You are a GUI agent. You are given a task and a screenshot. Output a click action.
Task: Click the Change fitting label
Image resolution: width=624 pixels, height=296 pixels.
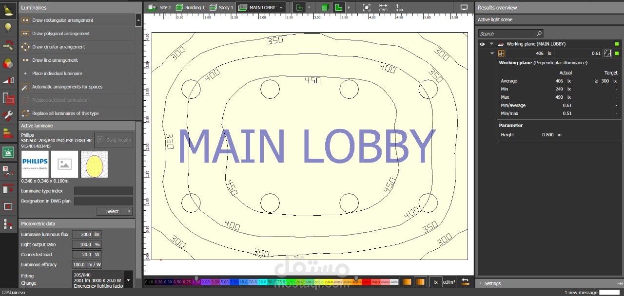[28, 283]
